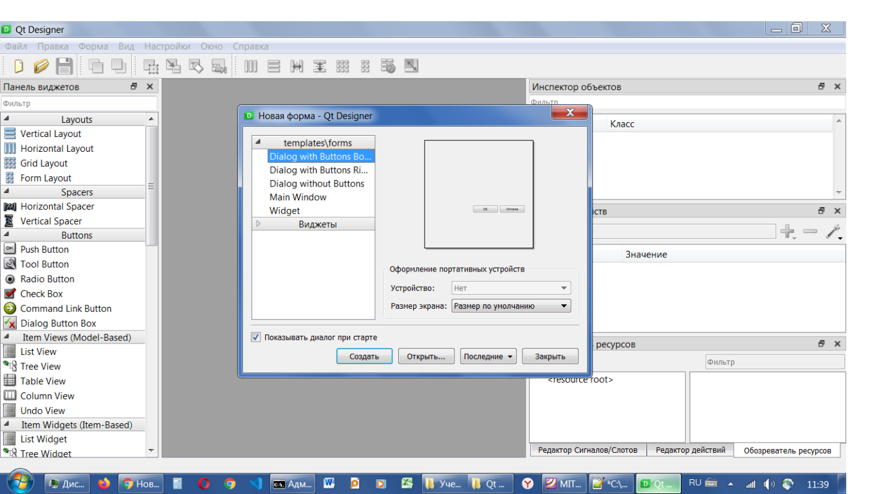Click the minus icon in Property Editor
This screenshot has height=494, width=879.
pos(810,231)
